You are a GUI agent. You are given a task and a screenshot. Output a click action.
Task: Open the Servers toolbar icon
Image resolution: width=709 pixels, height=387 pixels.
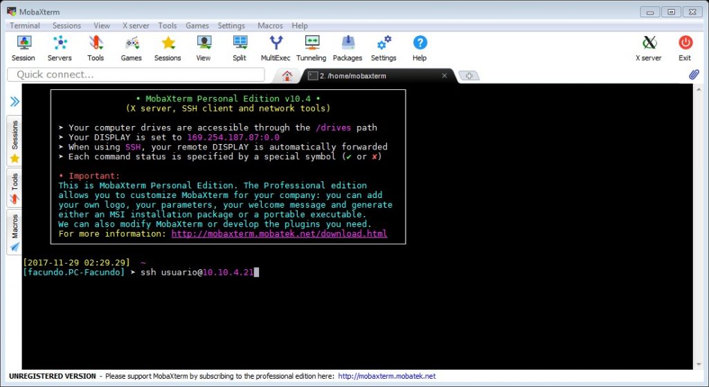60,48
